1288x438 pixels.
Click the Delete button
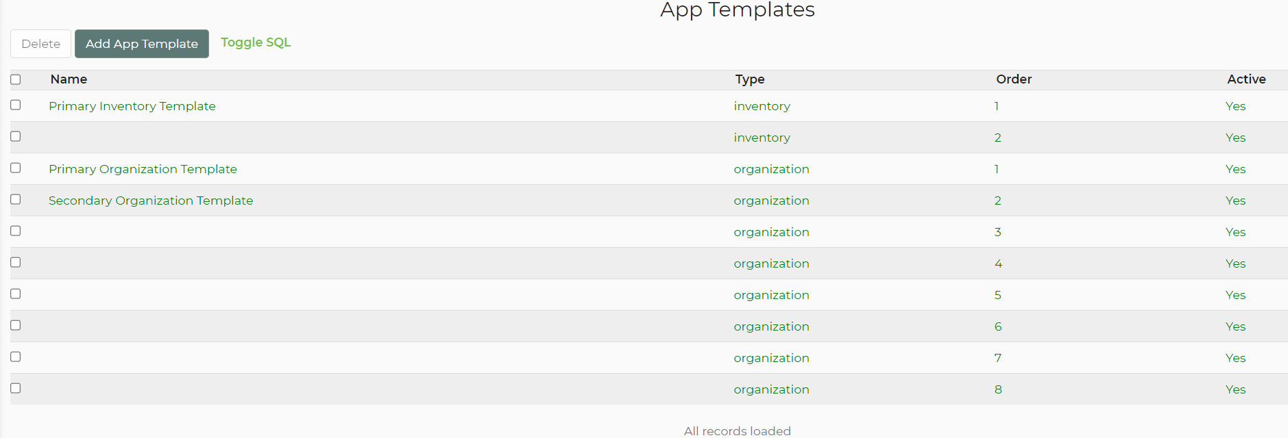tap(40, 44)
